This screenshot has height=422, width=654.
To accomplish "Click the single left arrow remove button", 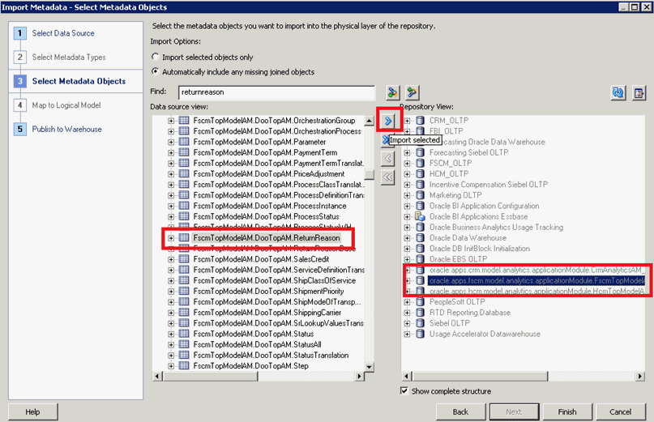I will [388, 158].
